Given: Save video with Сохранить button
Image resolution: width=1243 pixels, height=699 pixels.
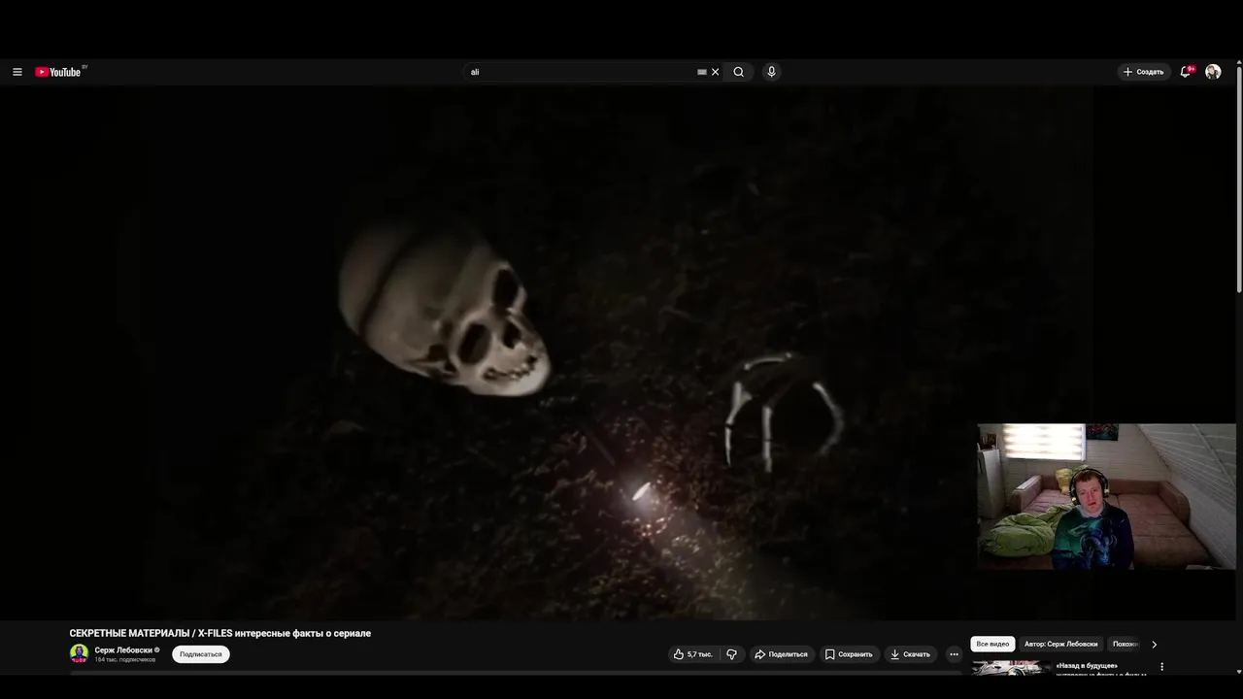Looking at the screenshot, I should click(x=849, y=654).
